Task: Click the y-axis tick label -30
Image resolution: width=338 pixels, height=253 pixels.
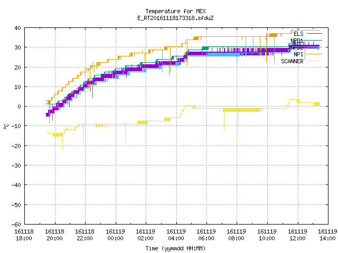Action: point(16,166)
